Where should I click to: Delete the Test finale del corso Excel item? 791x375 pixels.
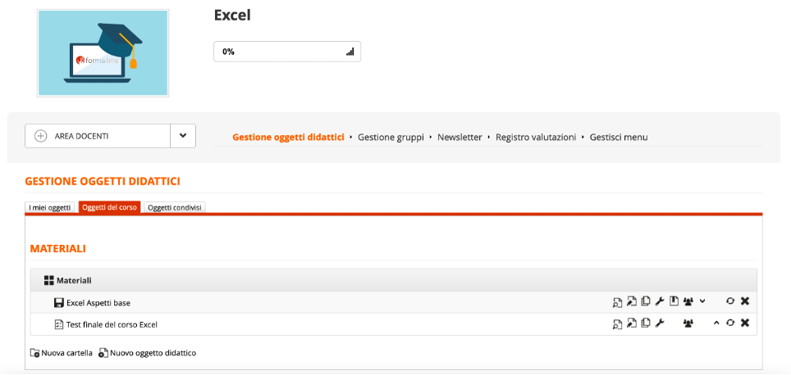click(745, 324)
